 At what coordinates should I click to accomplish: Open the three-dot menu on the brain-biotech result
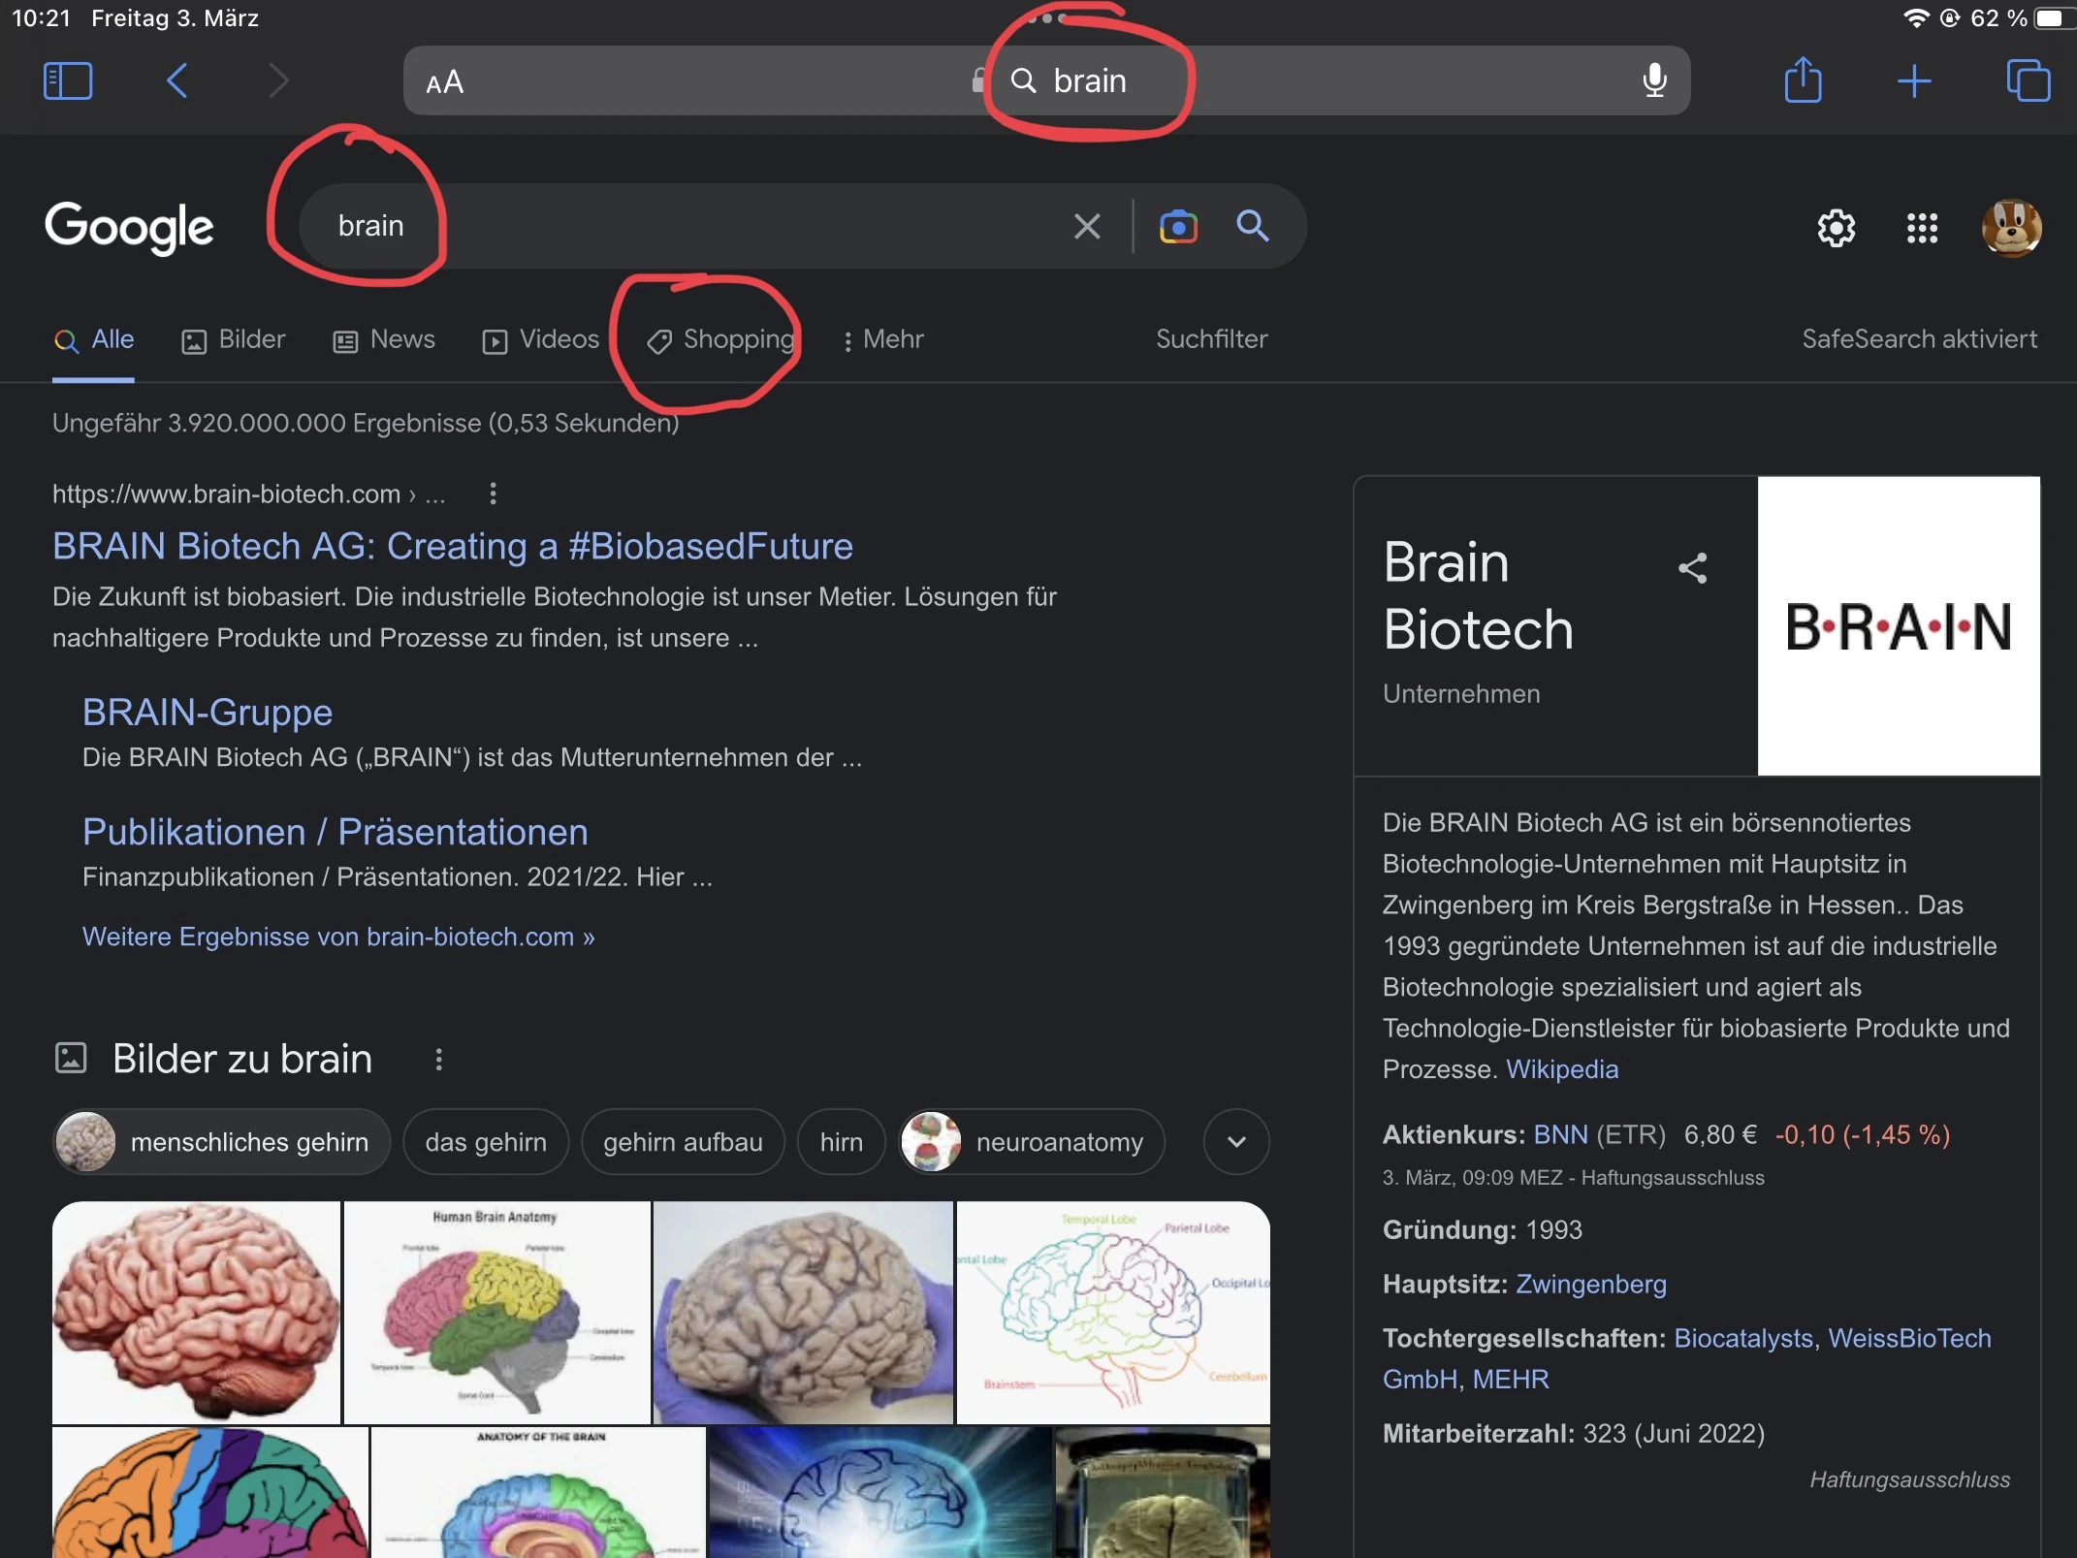click(493, 493)
